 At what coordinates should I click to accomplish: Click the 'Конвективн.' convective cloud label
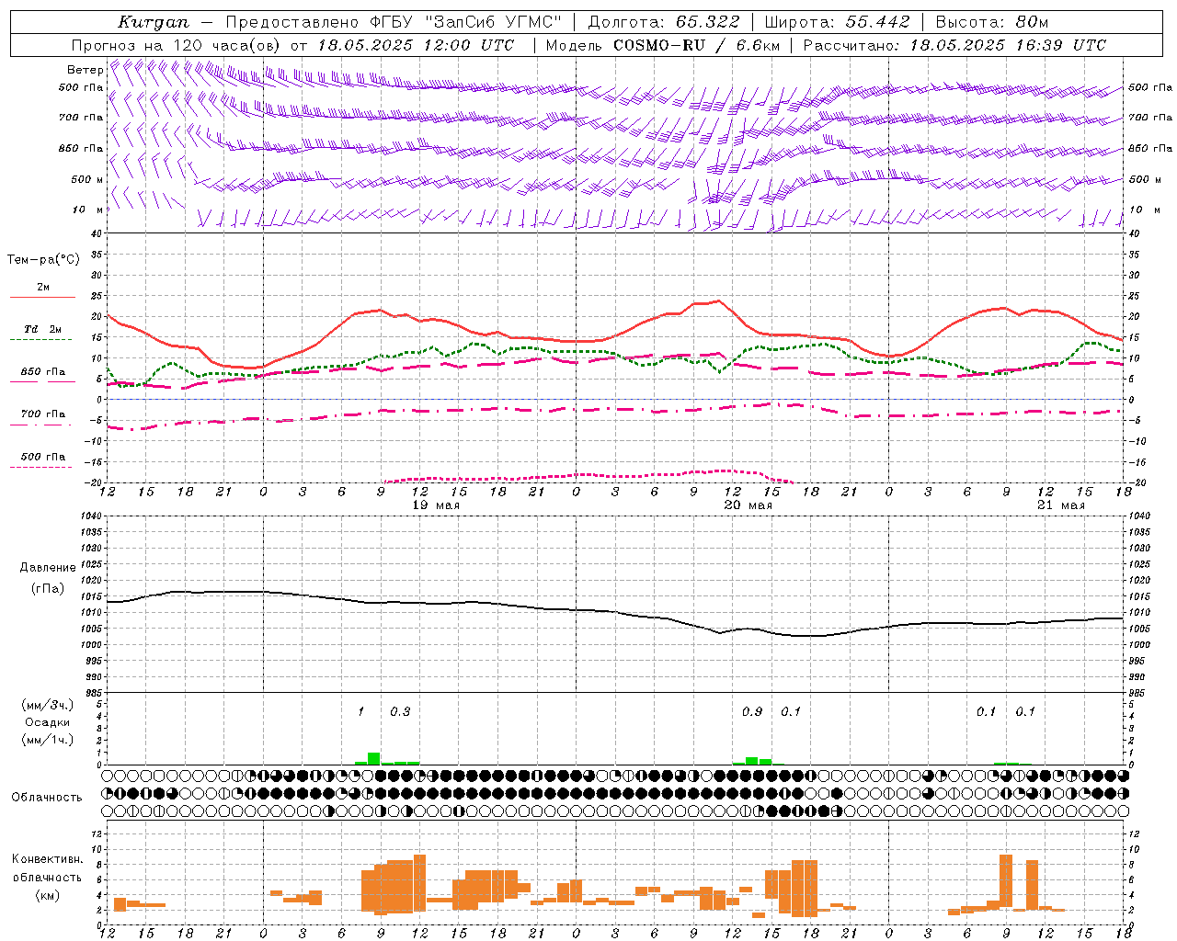coord(48,859)
